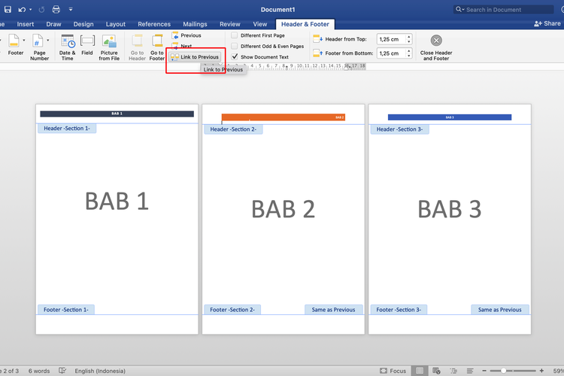Expand the Footer dropdown arrow
This screenshot has height=376, width=564.
[x=24, y=41]
